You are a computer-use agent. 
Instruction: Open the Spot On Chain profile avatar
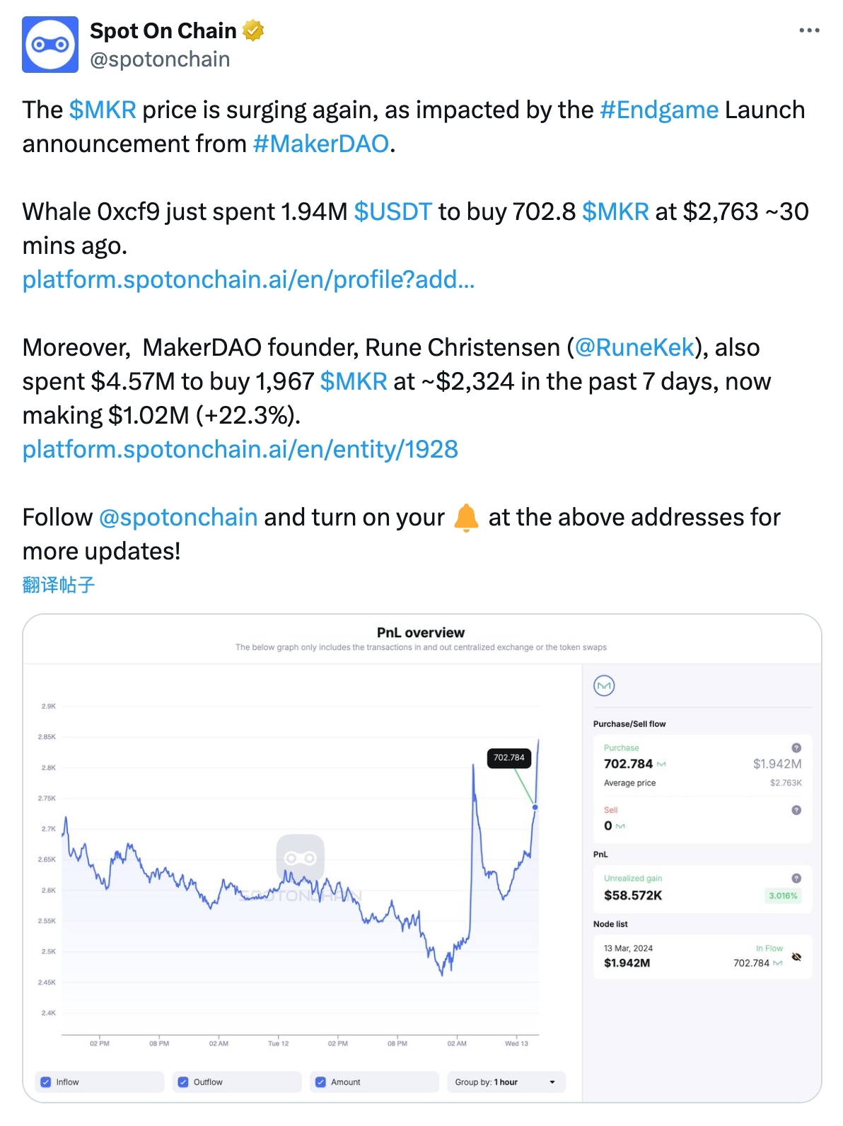(x=50, y=45)
